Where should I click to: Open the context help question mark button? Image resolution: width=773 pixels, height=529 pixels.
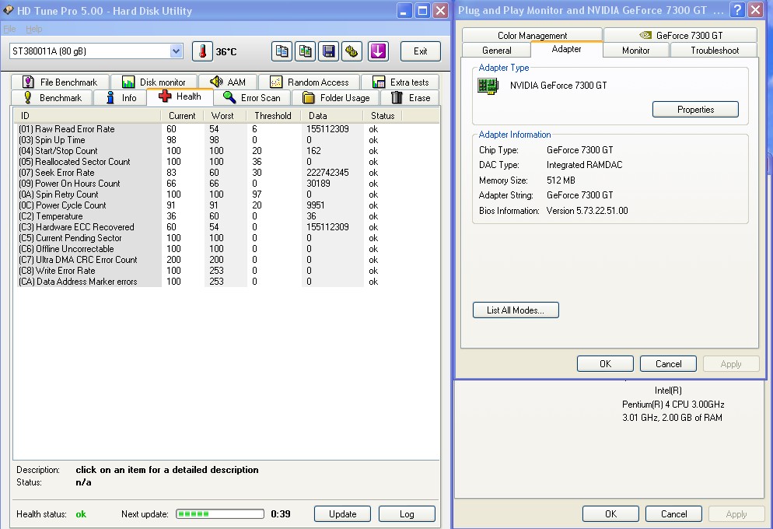coord(737,10)
